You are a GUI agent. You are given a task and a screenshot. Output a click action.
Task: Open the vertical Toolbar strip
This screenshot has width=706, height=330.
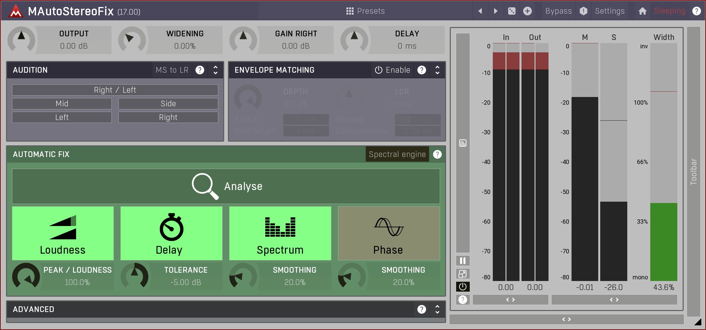tap(693, 172)
